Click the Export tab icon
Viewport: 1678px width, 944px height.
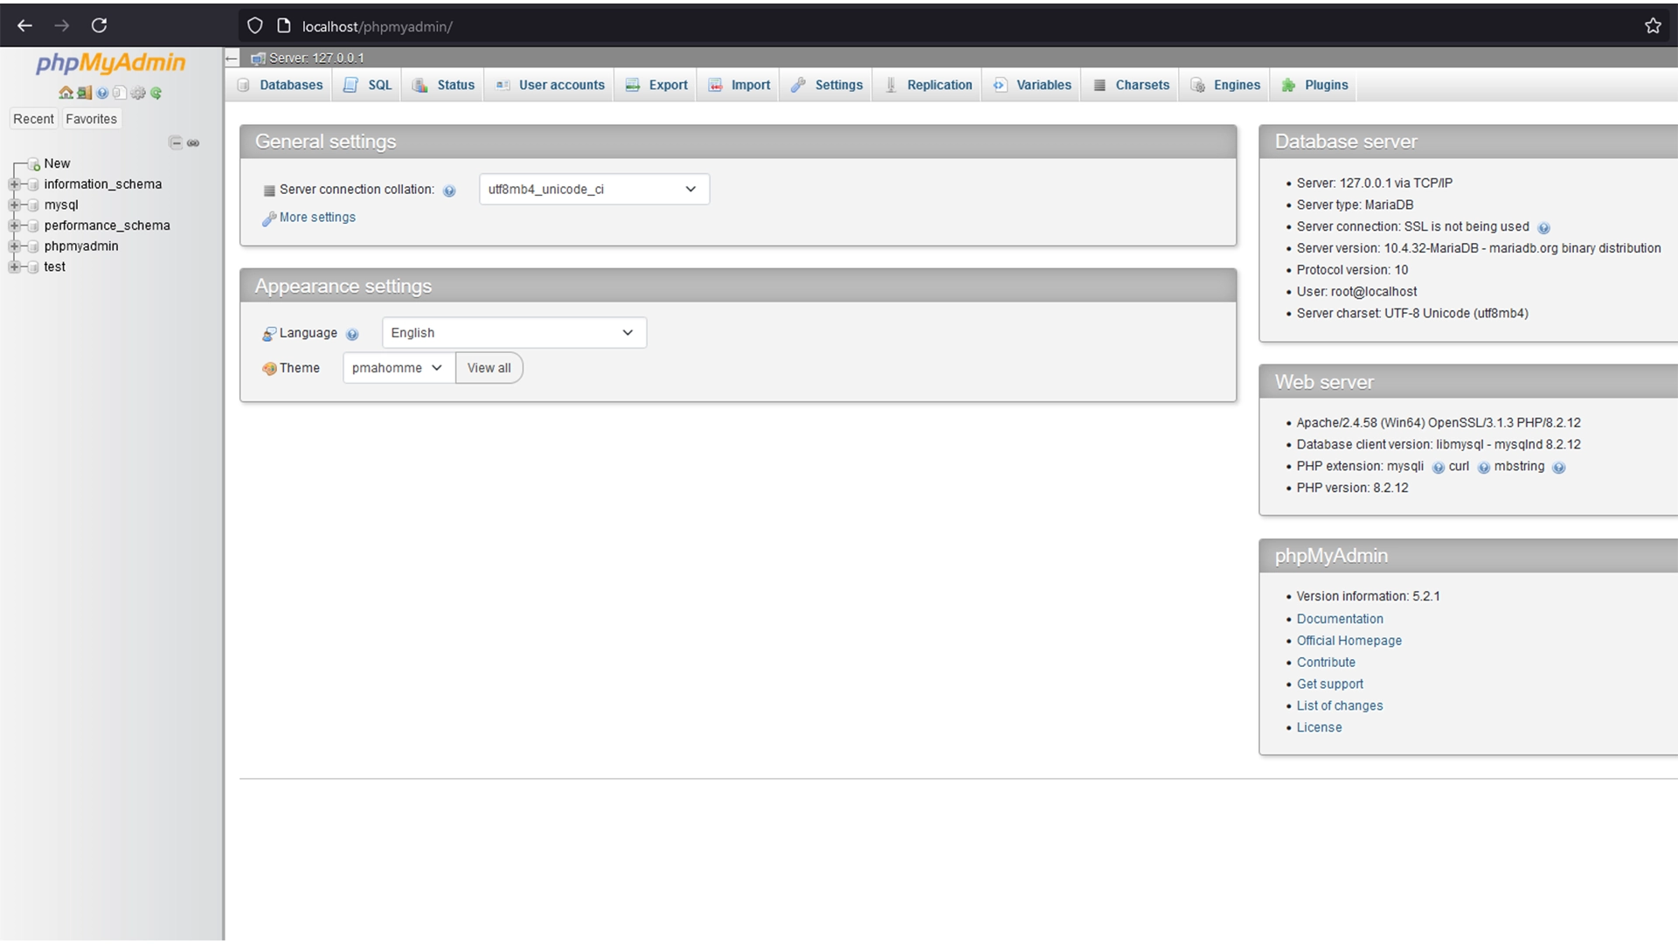[633, 85]
